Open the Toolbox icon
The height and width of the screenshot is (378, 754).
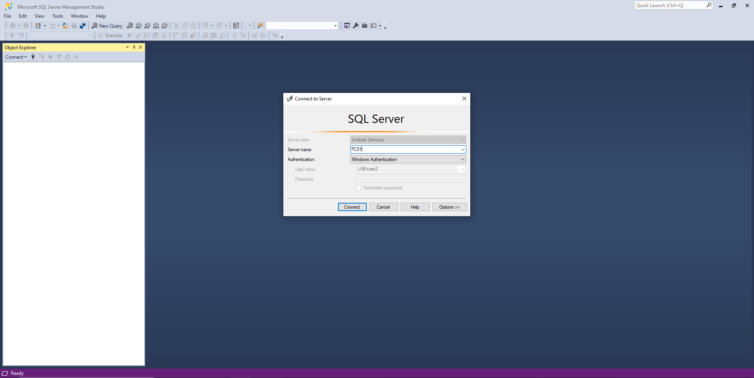click(365, 26)
